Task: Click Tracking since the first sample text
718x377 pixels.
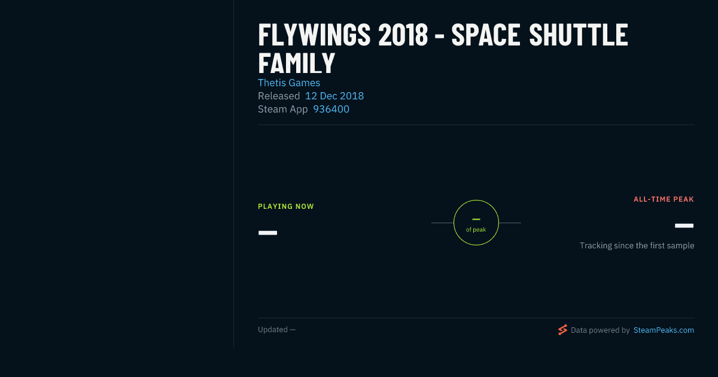Action: [x=637, y=245]
